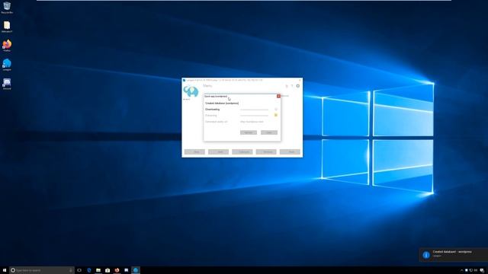The image size is (488, 274).
Task: Click the yellow folder icon beside Extracting
Action: point(276,115)
